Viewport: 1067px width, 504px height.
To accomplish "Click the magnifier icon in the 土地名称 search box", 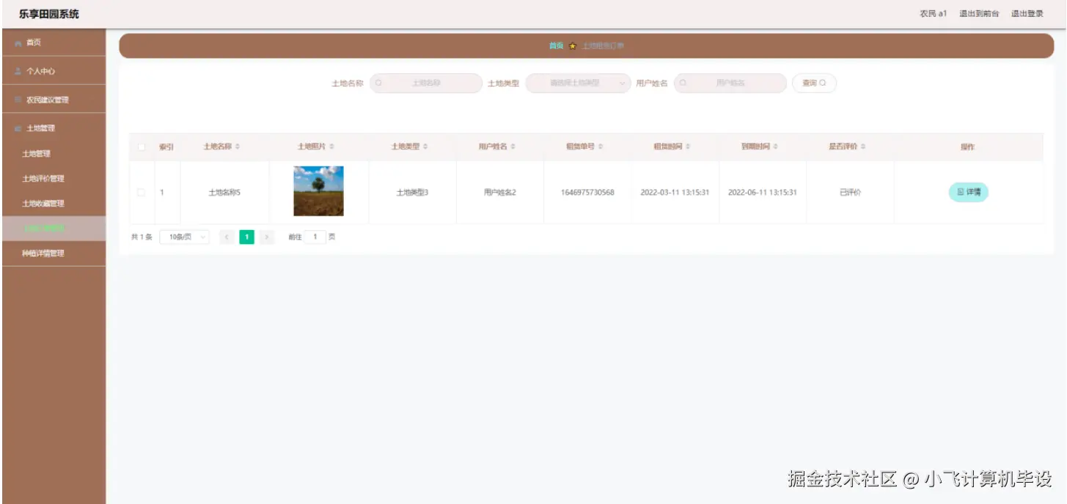I will point(378,83).
